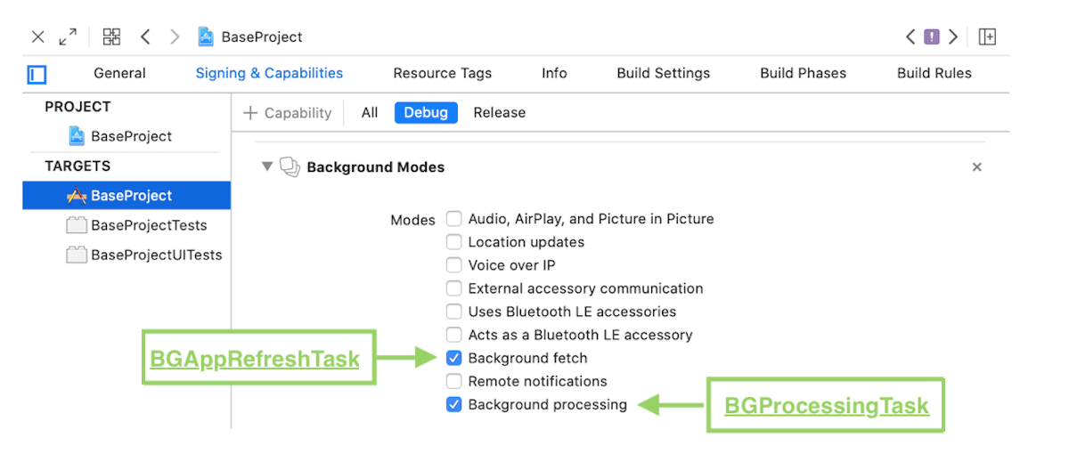The width and height of the screenshot is (1069, 462).
Task: Open the BGProcessingTask link
Action: tap(827, 406)
